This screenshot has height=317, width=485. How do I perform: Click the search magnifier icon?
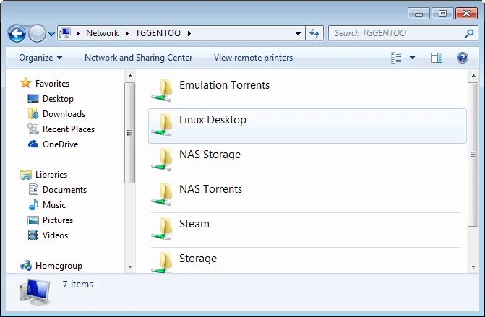tap(469, 33)
